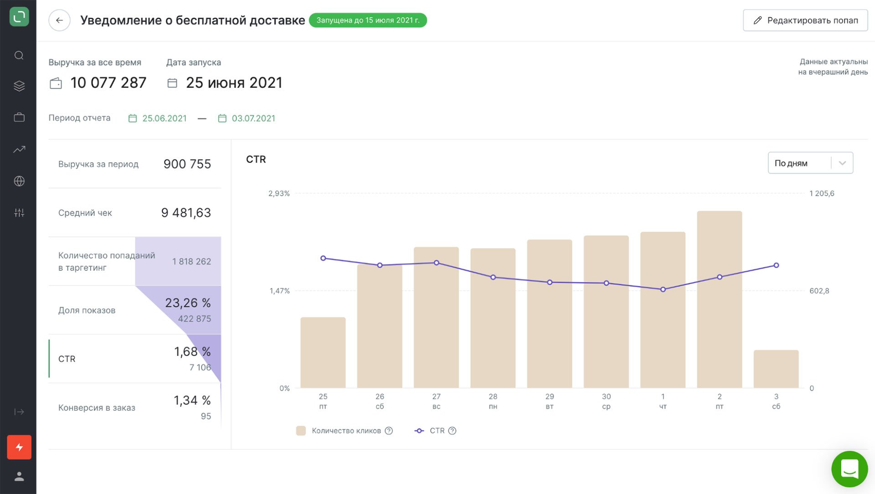This screenshot has width=875, height=494.
Task: Click Редактировать попап button
Action: 805,20
